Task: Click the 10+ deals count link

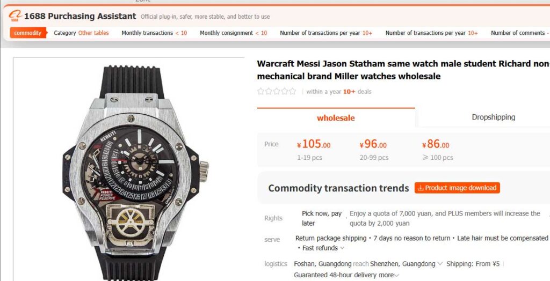Action: [349, 92]
